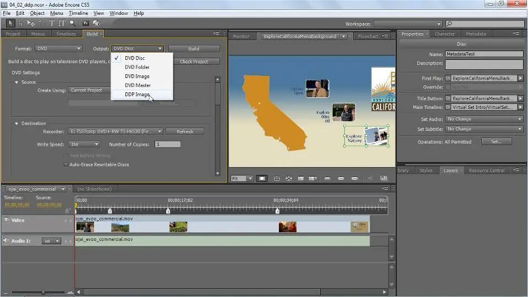Select the Zoom magnifier tool
Screen dimensions: 528x297
[73, 23]
